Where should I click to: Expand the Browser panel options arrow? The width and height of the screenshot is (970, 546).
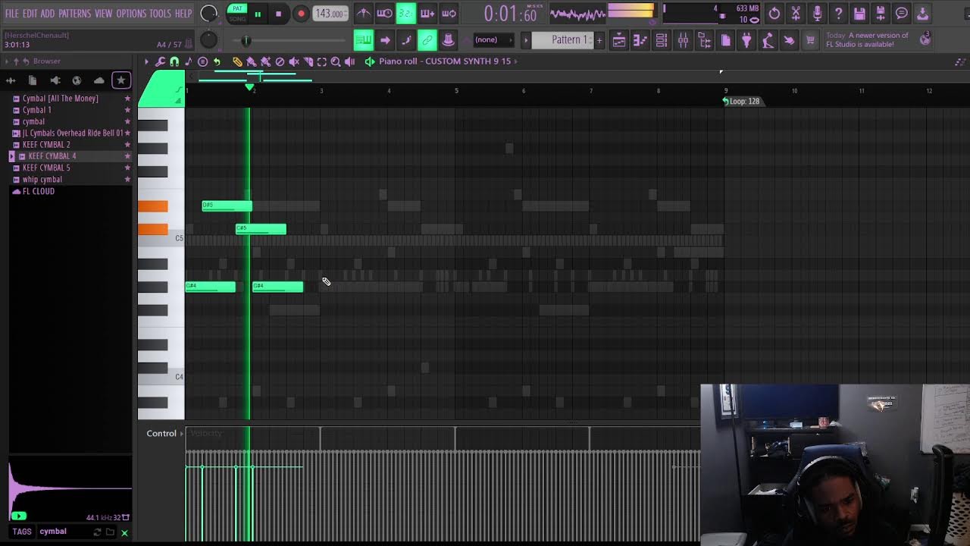(x=6, y=61)
